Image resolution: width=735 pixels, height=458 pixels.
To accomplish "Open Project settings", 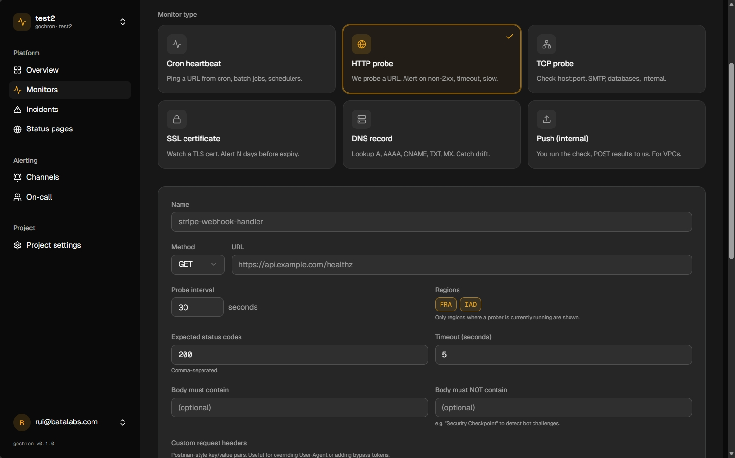I will pos(70,245).
